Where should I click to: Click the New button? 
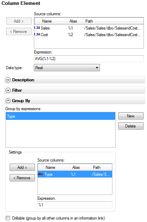click(131, 116)
